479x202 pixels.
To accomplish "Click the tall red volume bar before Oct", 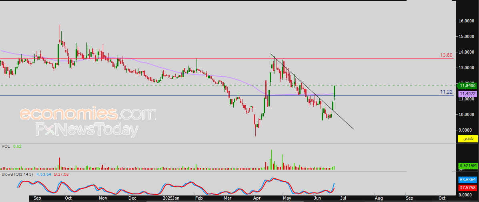I will click(60, 163).
